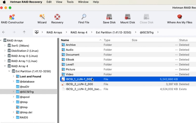Expand chevron after @iSCSITrg breadcrumb
This screenshot has height=123, width=196.
pos(158,32)
